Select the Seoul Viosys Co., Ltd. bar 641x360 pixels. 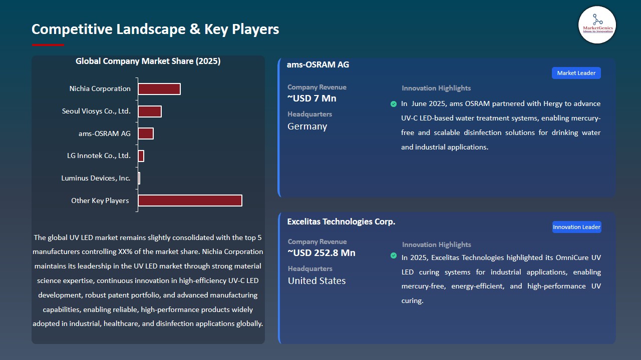tap(150, 111)
